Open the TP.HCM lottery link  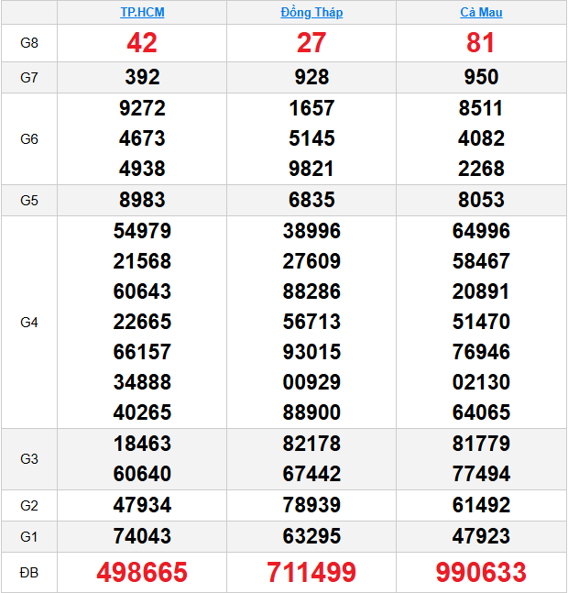pyautogui.click(x=143, y=12)
